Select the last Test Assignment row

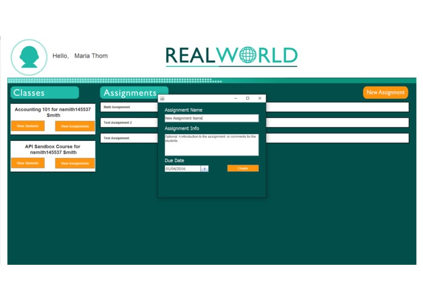point(129,138)
